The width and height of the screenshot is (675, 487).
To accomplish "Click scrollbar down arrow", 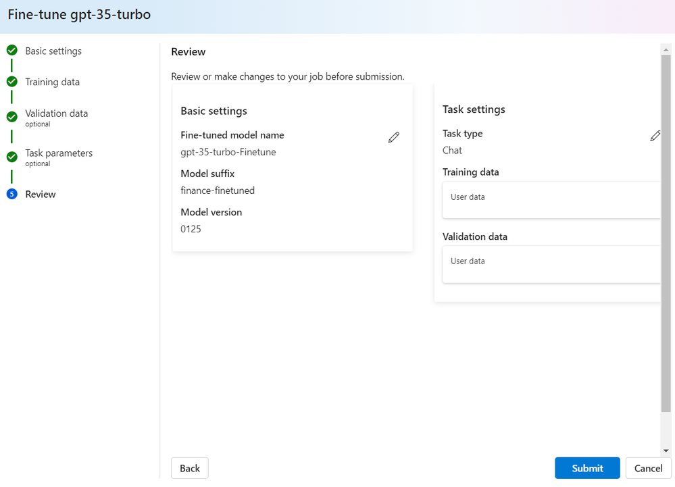I will pos(666,451).
